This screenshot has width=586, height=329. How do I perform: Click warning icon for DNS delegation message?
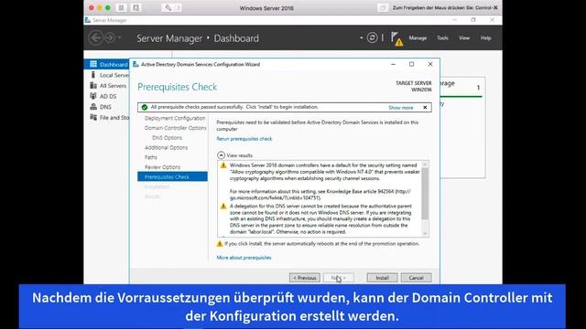[x=223, y=206]
